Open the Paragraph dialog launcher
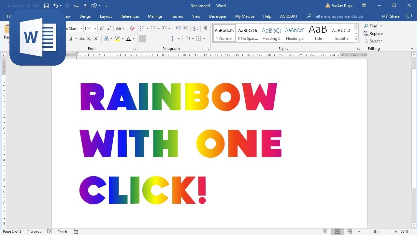Image resolution: width=417 pixels, height=235 pixels. (x=208, y=49)
